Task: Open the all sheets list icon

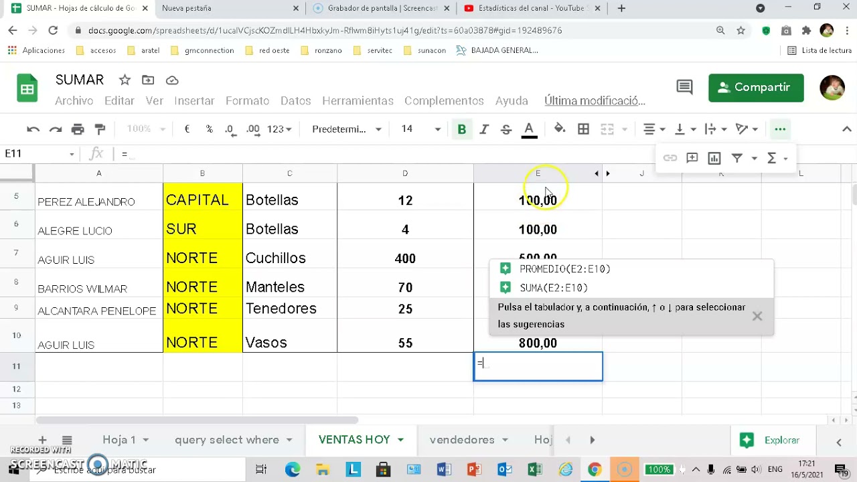Action: click(x=67, y=440)
